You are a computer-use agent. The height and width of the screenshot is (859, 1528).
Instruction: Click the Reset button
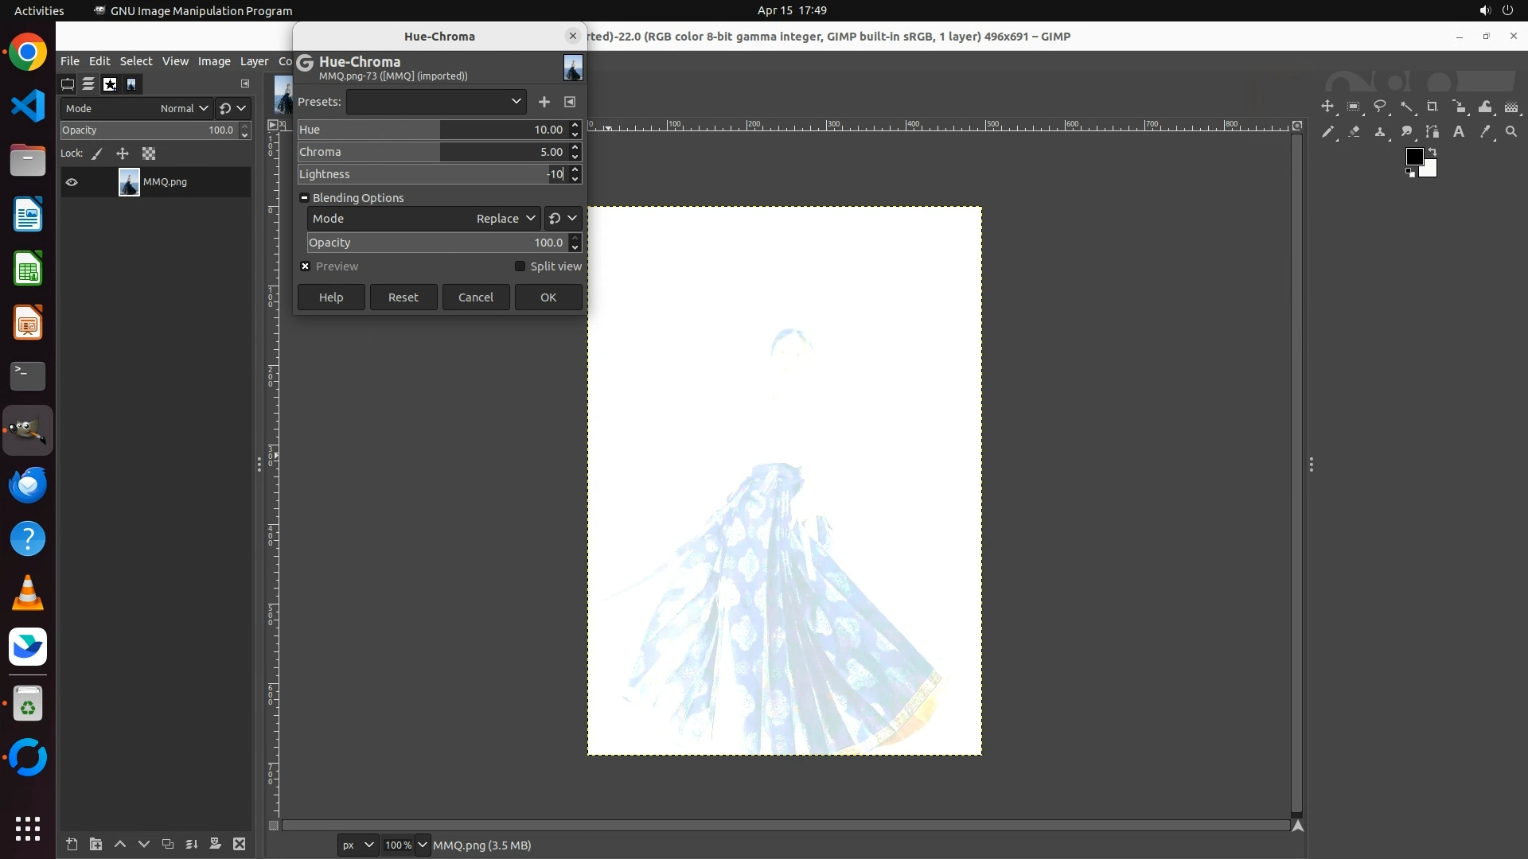coord(403,297)
